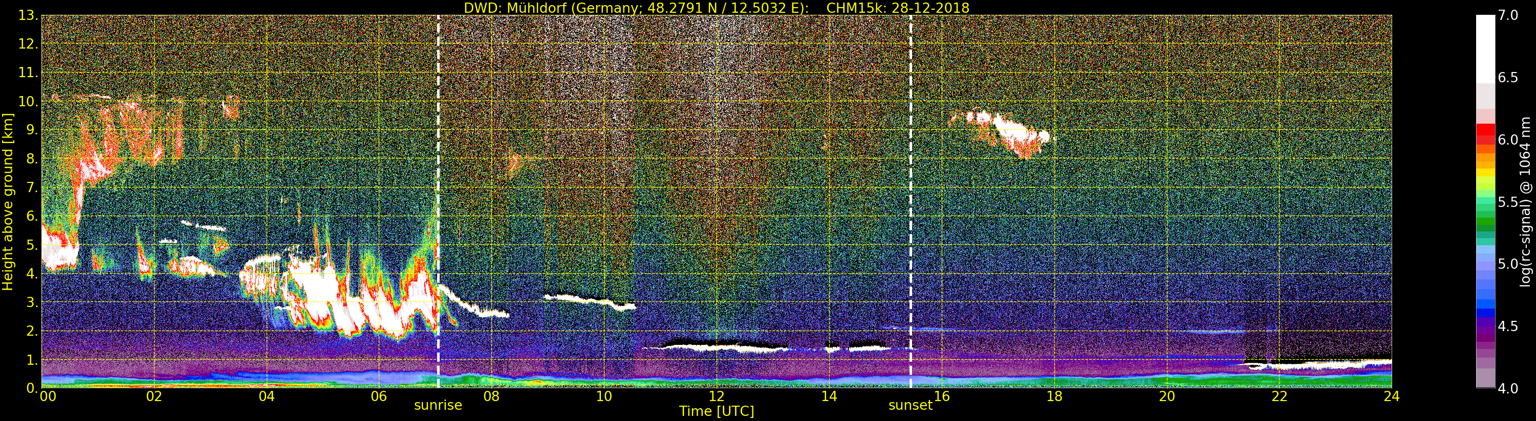Viewport: 1536px width, 421px height.
Task: Click the "CHM15k: 28-12-2018" title text
Action: [x=898, y=8]
